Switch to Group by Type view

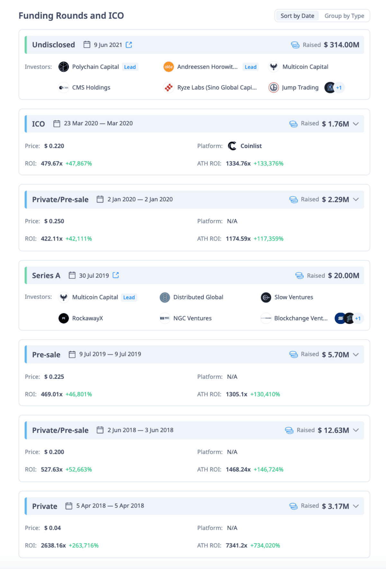pos(344,16)
